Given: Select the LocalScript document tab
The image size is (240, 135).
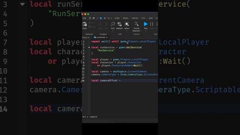Looking at the screenshot, I should tap(99, 37).
